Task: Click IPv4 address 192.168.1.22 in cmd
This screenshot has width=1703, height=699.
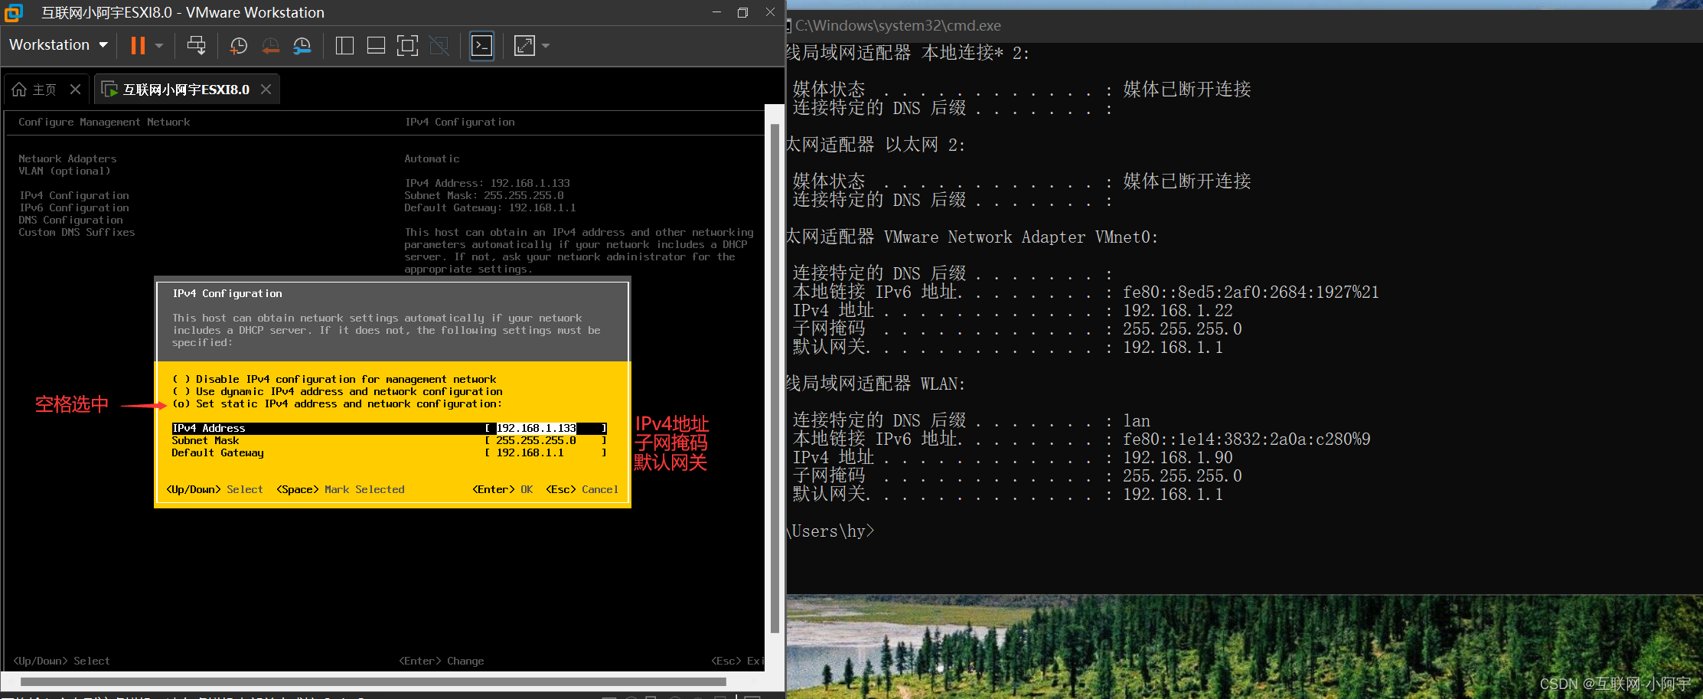Action: coord(1178,310)
